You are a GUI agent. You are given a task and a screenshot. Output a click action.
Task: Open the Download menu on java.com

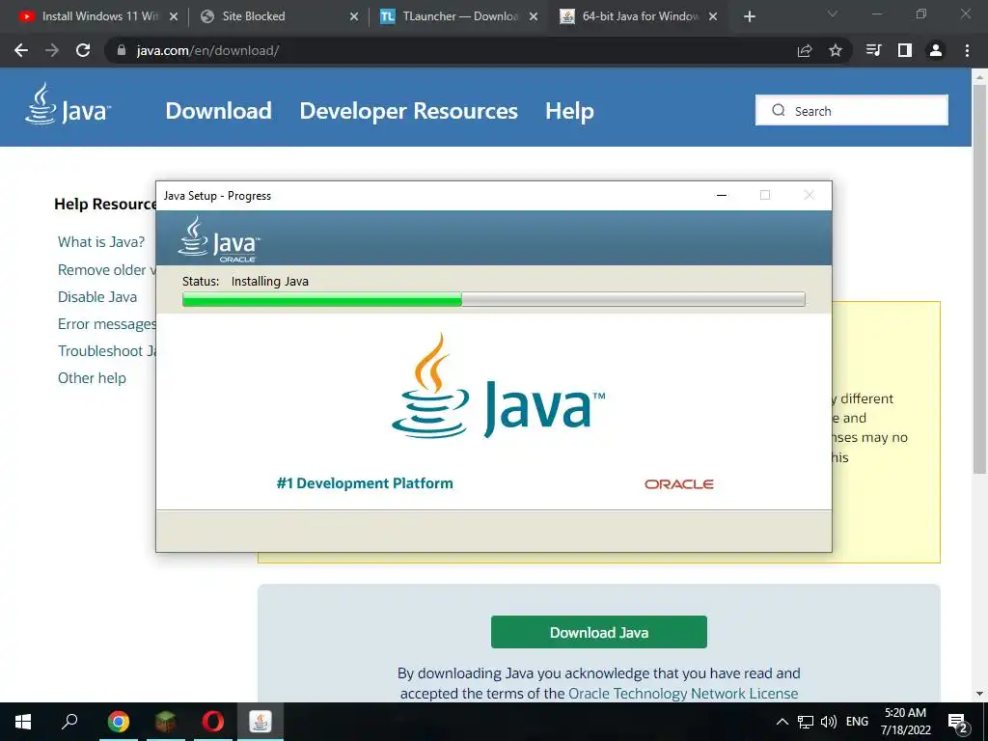(218, 111)
